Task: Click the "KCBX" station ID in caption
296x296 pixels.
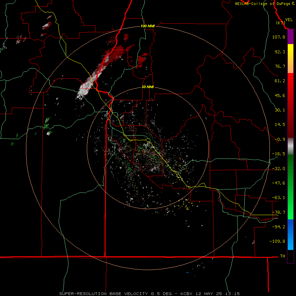Action: click(x=187, y=294)
